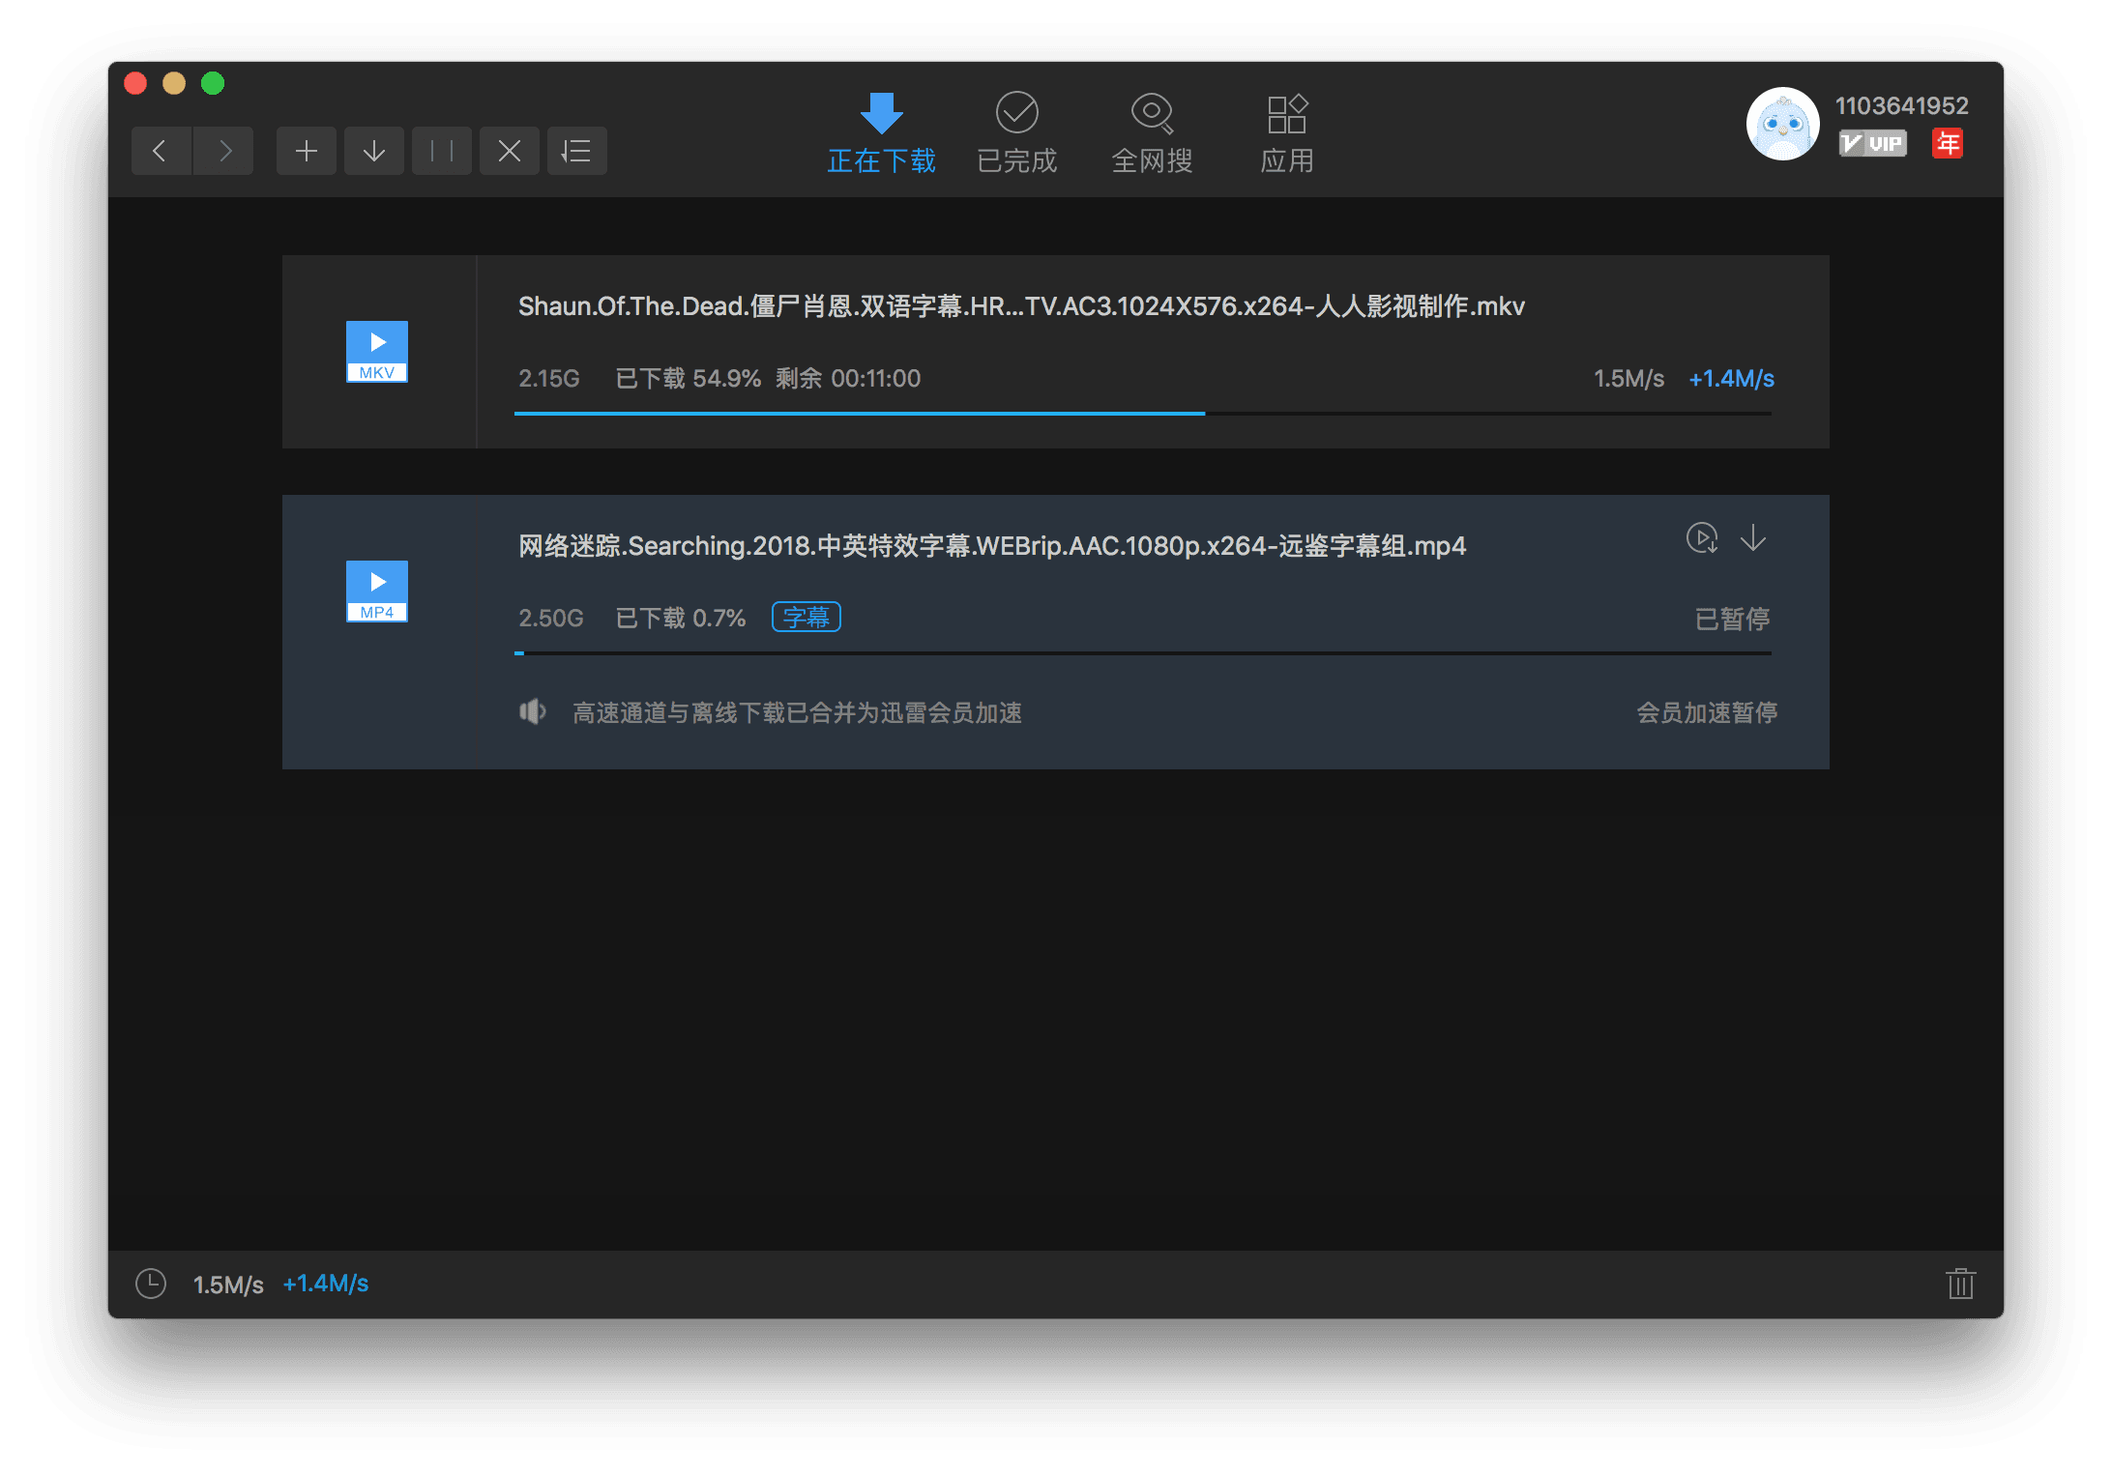Open the trash bin in status bar

coord(1960,1284)
